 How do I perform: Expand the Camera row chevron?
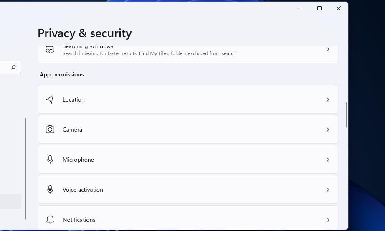328,129
